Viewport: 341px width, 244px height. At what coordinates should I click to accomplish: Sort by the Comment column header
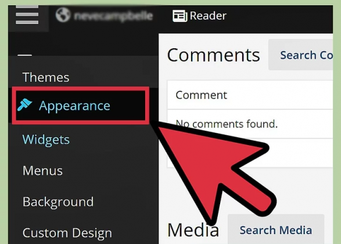pos(202,95)
